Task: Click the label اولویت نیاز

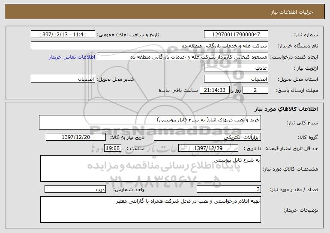Action: tap(306, 68)
